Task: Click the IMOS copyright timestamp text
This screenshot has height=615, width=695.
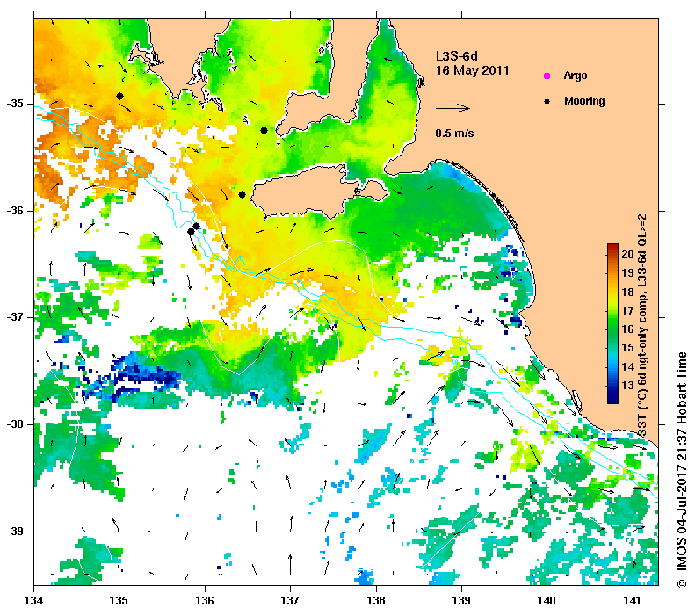Action: [681, 470]
